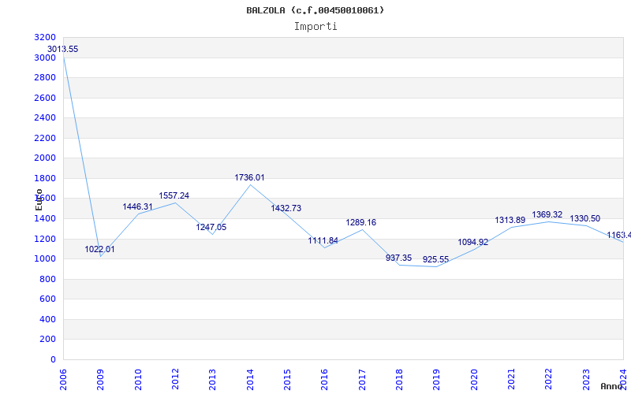Image resolution: width=631 pixels, height=394 pixels.
Task: Click x-axis year 2020
Action: [474, 380]
